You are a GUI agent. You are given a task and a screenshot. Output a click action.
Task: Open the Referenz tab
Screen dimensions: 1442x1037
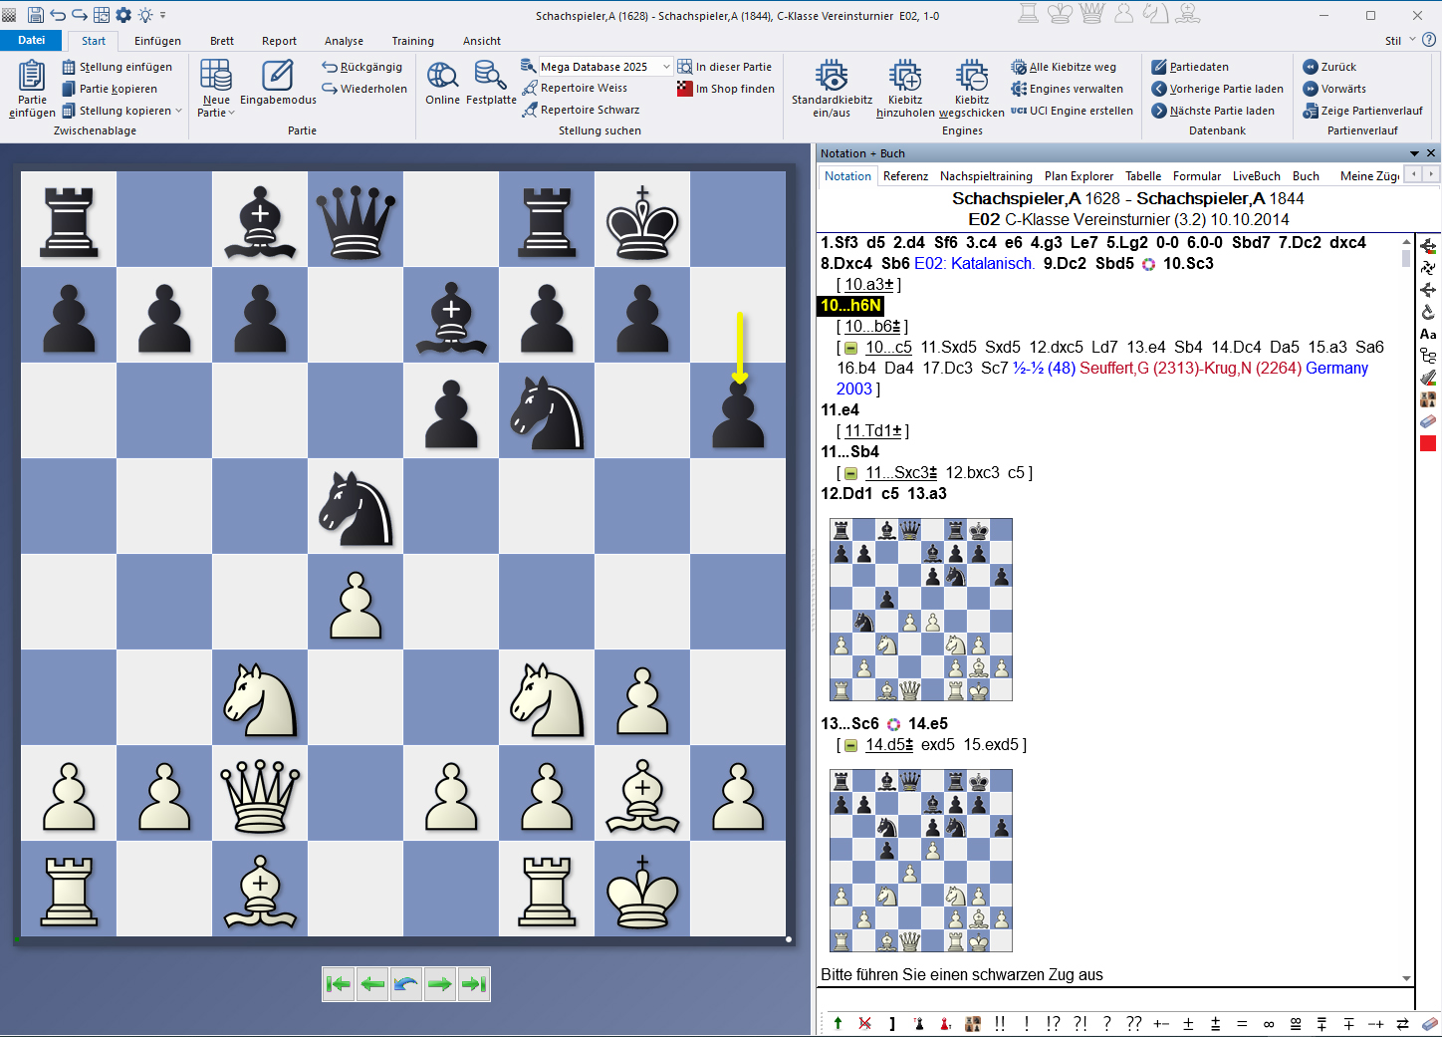click(905, 176)
